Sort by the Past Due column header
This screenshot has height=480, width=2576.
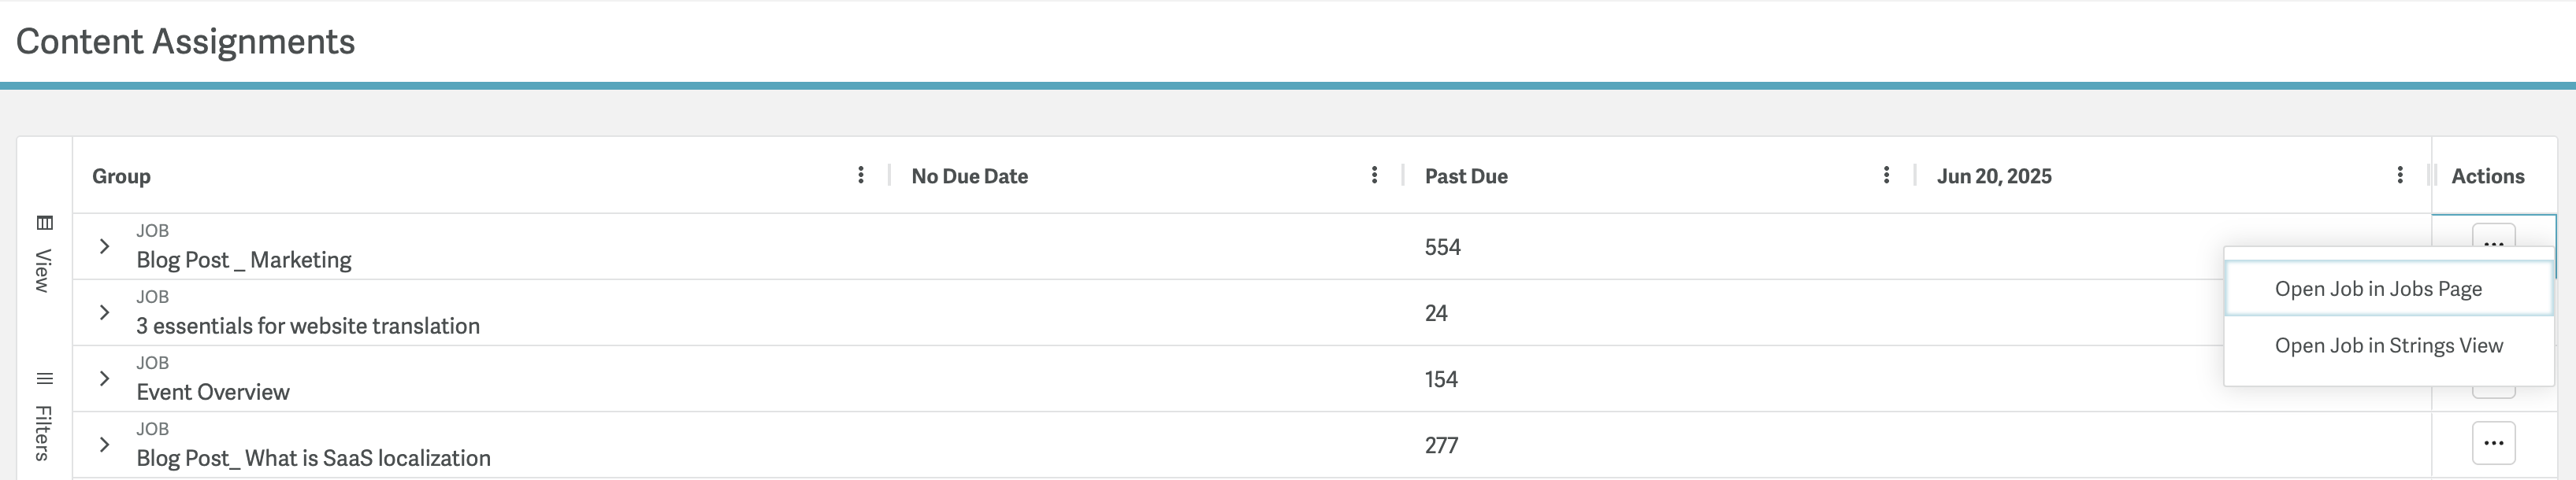coord(1466,175)
